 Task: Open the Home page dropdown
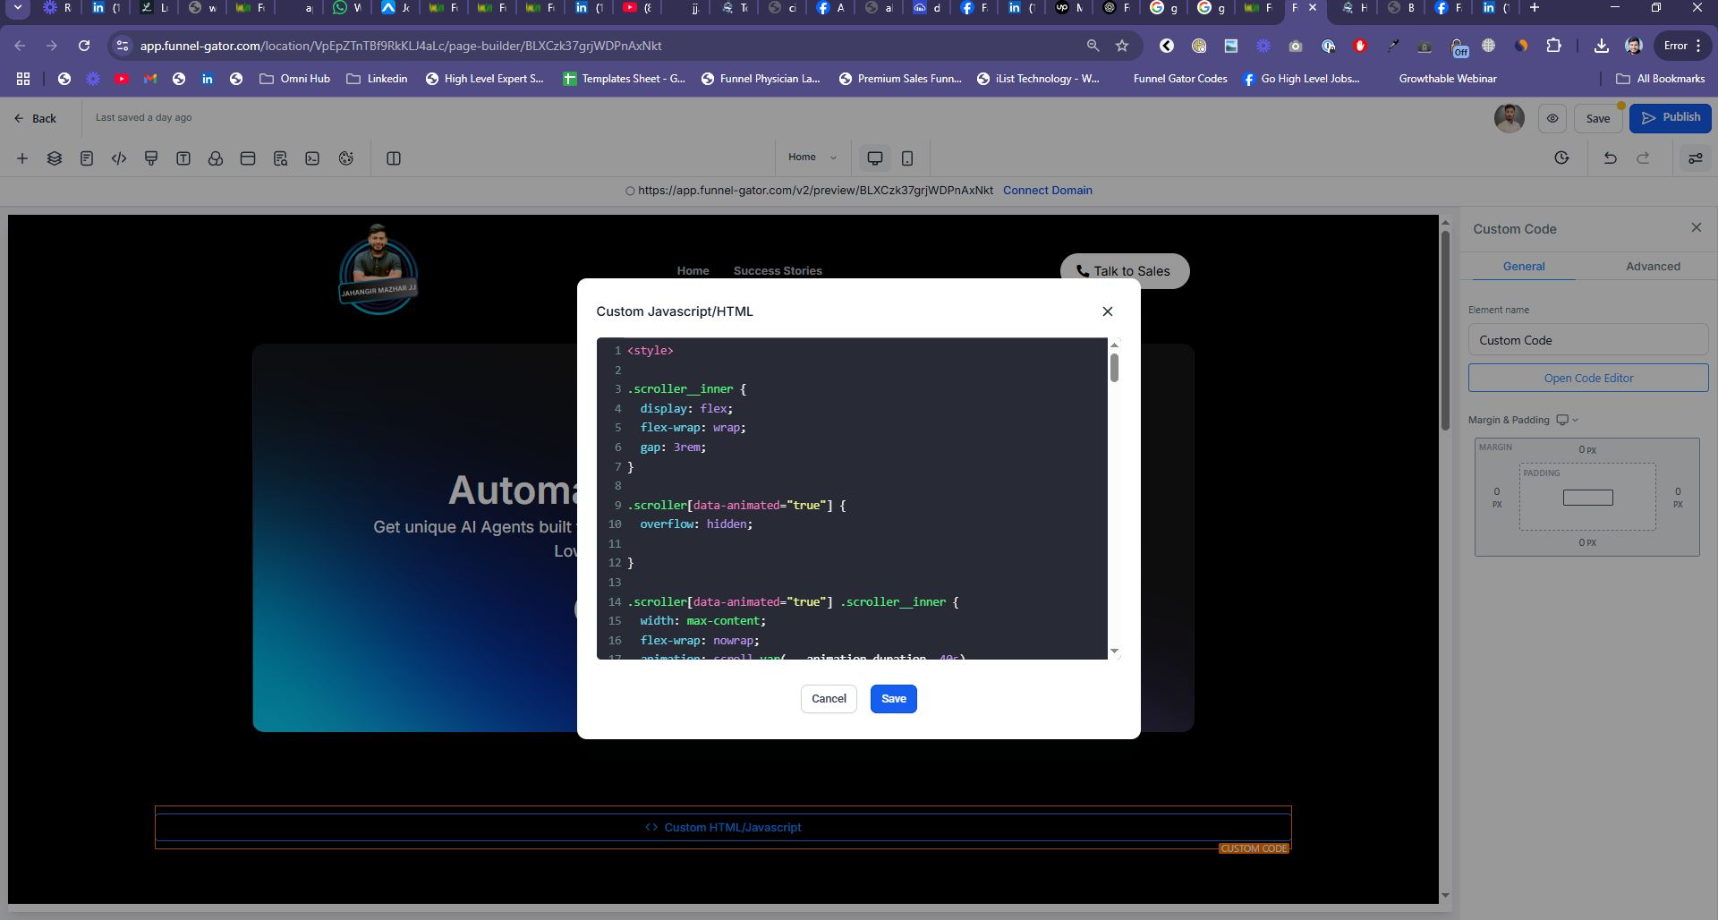tap(812, 158)
